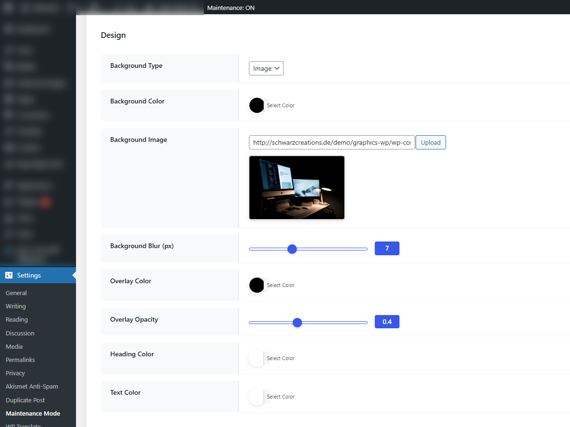
Task: Open the Background Type dropdown
Action: 266,68
